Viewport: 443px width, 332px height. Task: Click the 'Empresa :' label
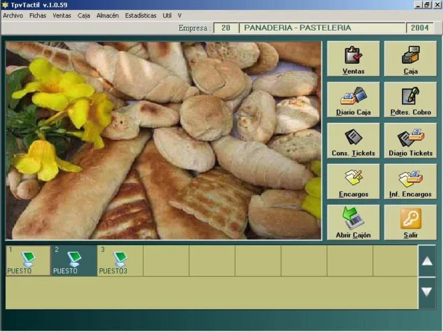[195, 28]
